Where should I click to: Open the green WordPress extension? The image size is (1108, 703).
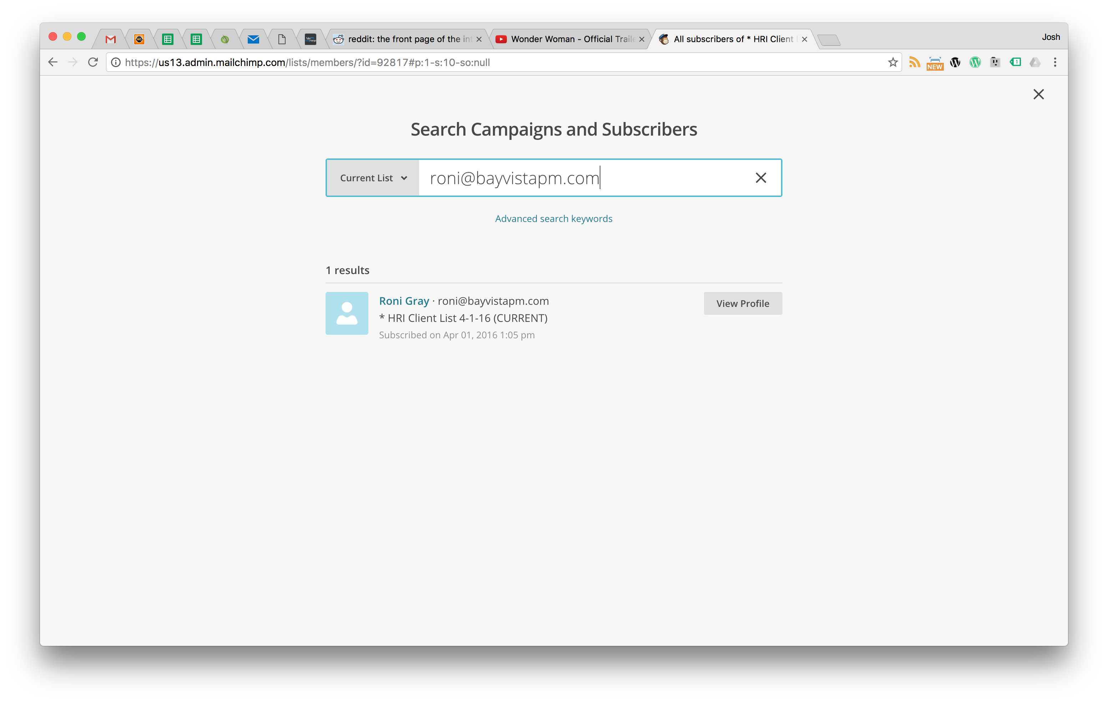pos(974,62)
